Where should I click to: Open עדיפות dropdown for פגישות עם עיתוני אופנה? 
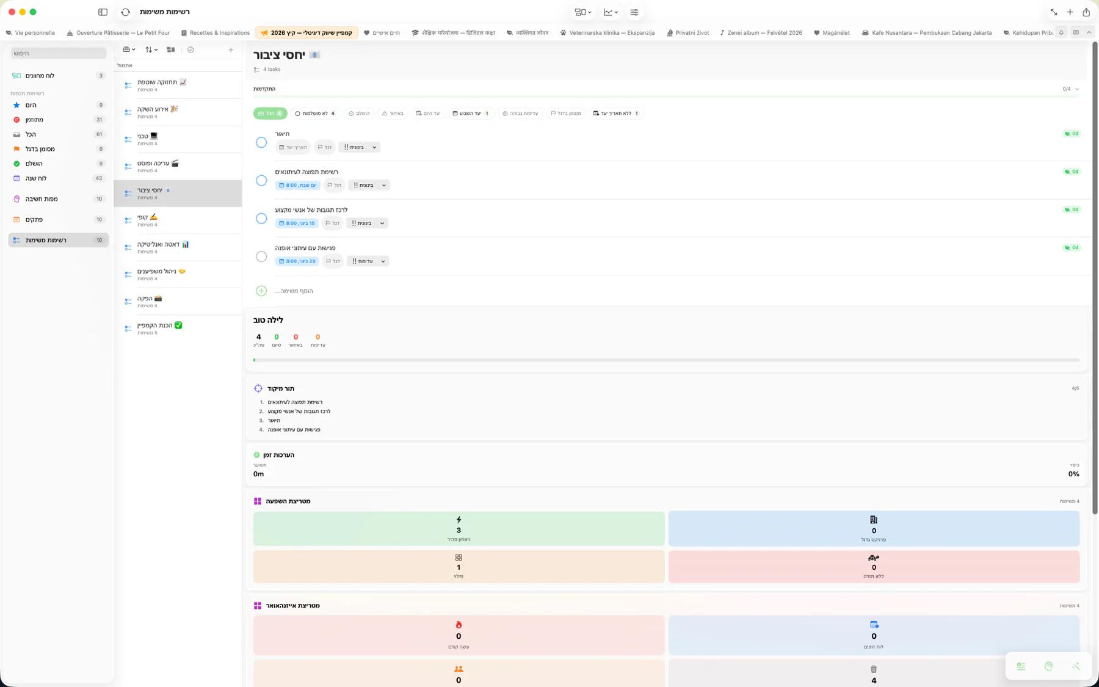click(368, 261)
